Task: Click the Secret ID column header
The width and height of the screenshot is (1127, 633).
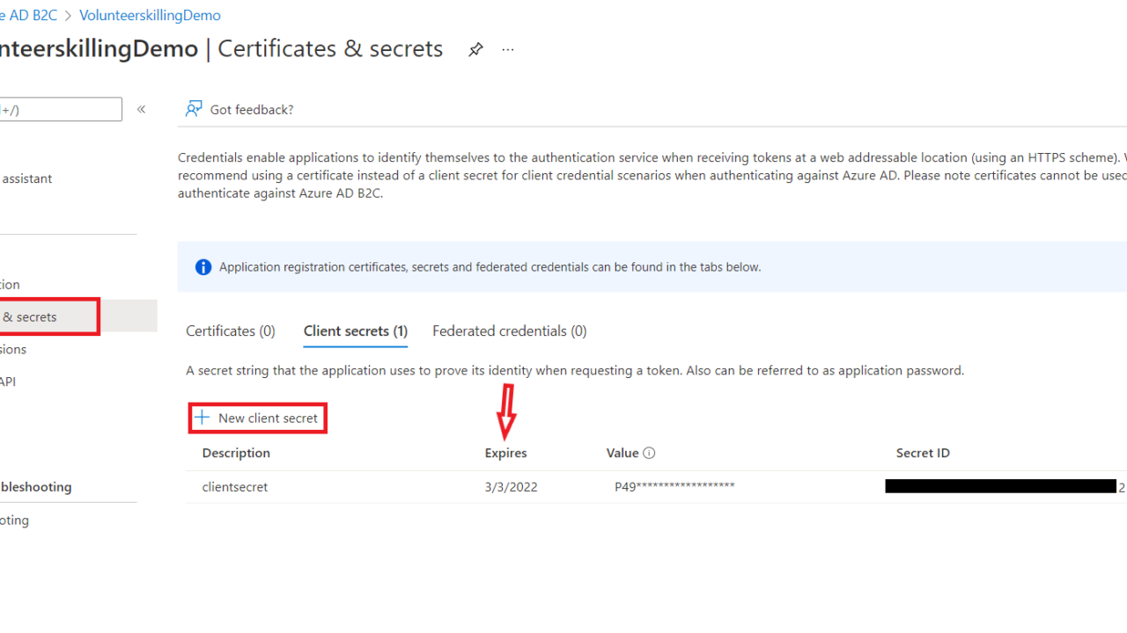Action: tap(923, 454)
